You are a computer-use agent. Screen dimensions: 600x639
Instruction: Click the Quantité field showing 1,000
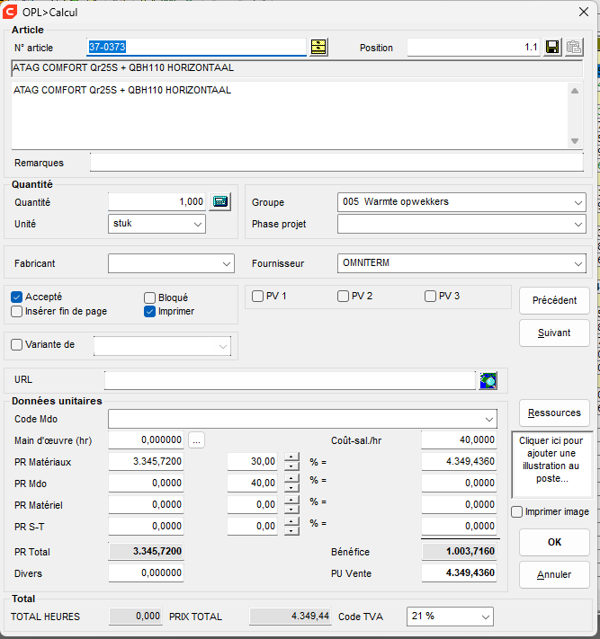click(x=157, y=201)
